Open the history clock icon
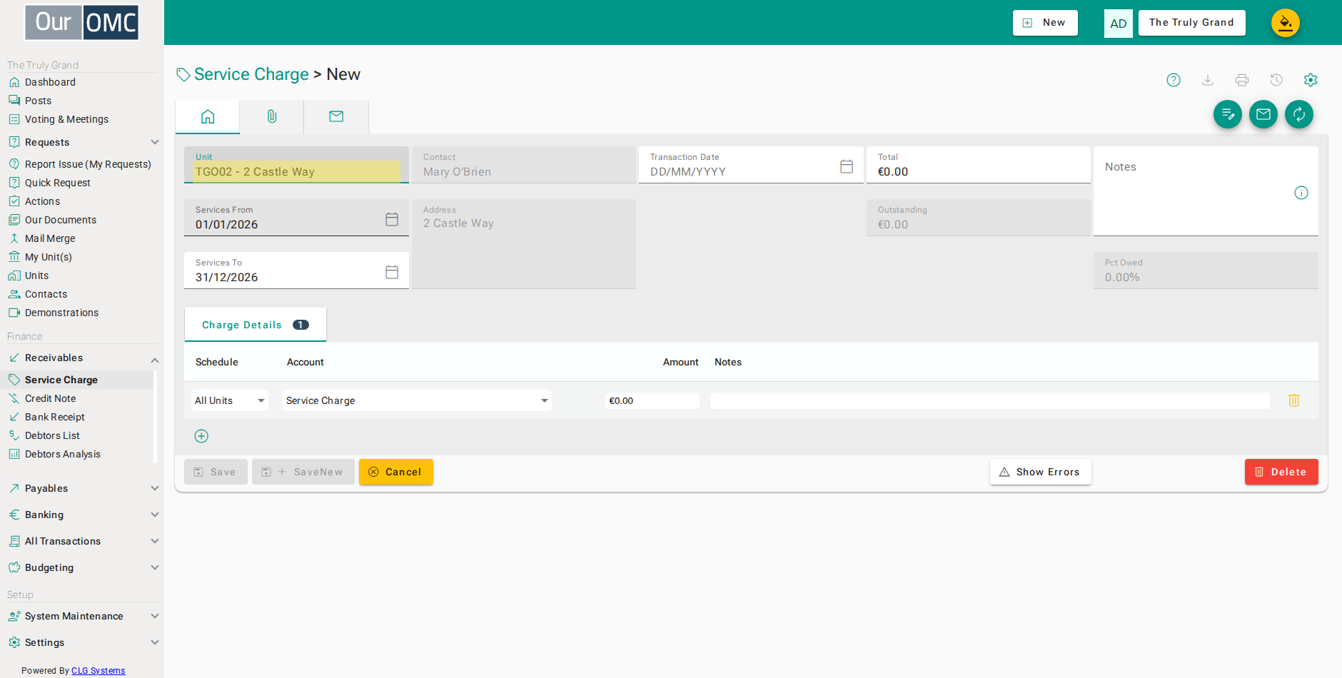 point(1276,80)
